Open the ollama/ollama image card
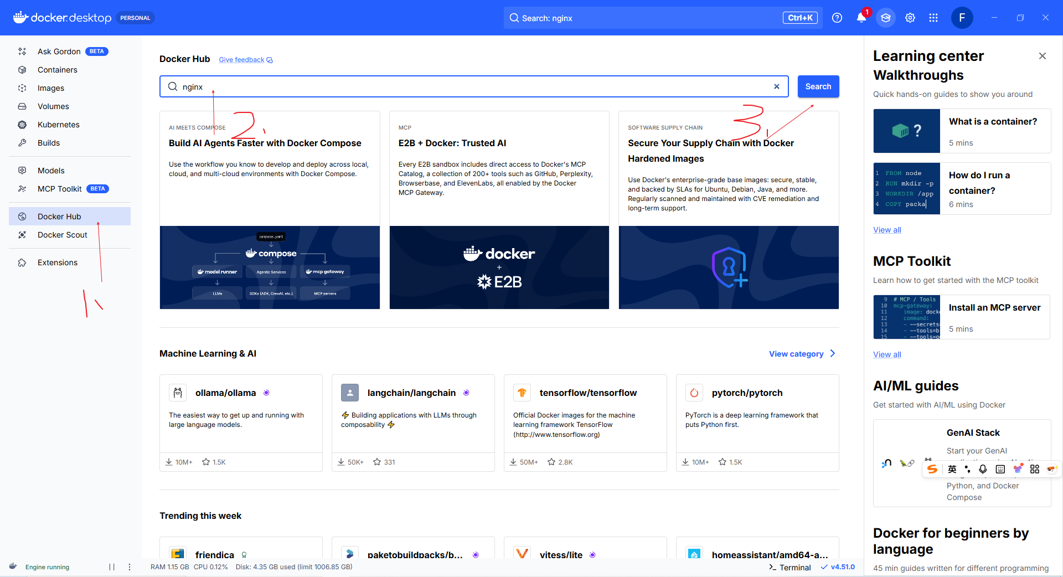 coord(241,423)
